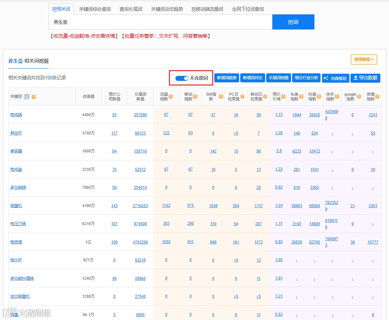Click 2716253 long-tail count for 破壁机

pyautogui.click(x=140, y=206)
